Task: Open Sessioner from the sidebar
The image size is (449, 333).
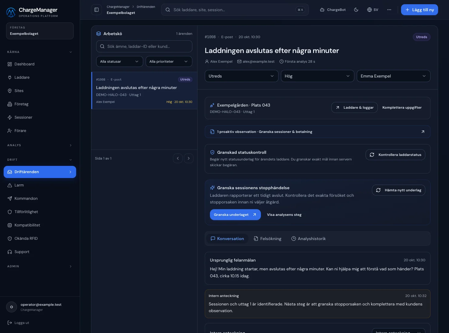Action: 40,117
